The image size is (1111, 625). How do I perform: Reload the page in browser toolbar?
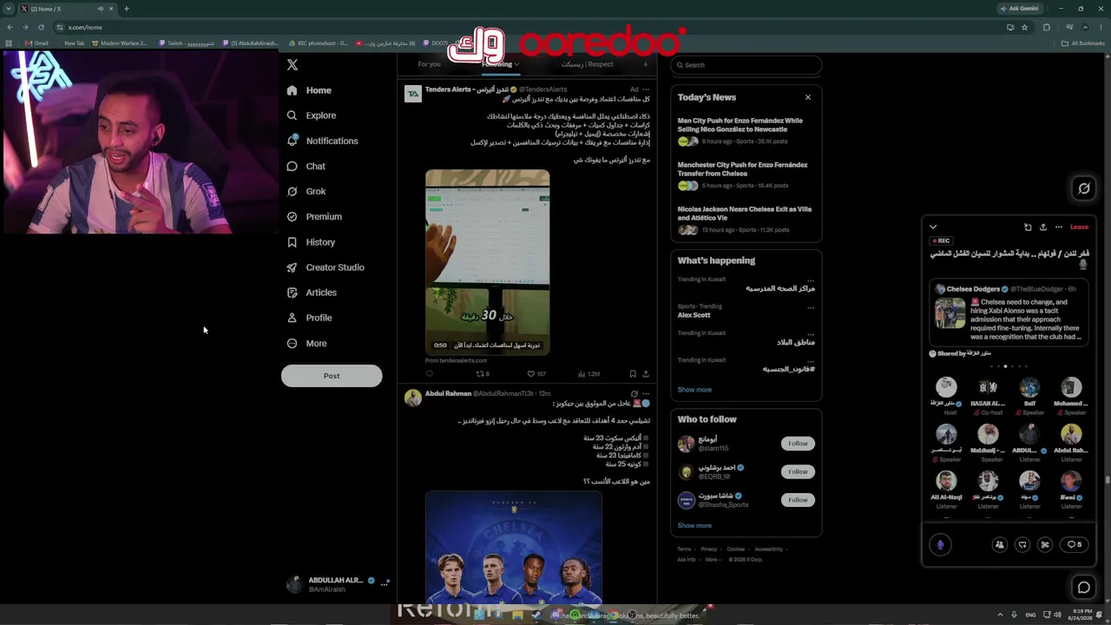41,28
